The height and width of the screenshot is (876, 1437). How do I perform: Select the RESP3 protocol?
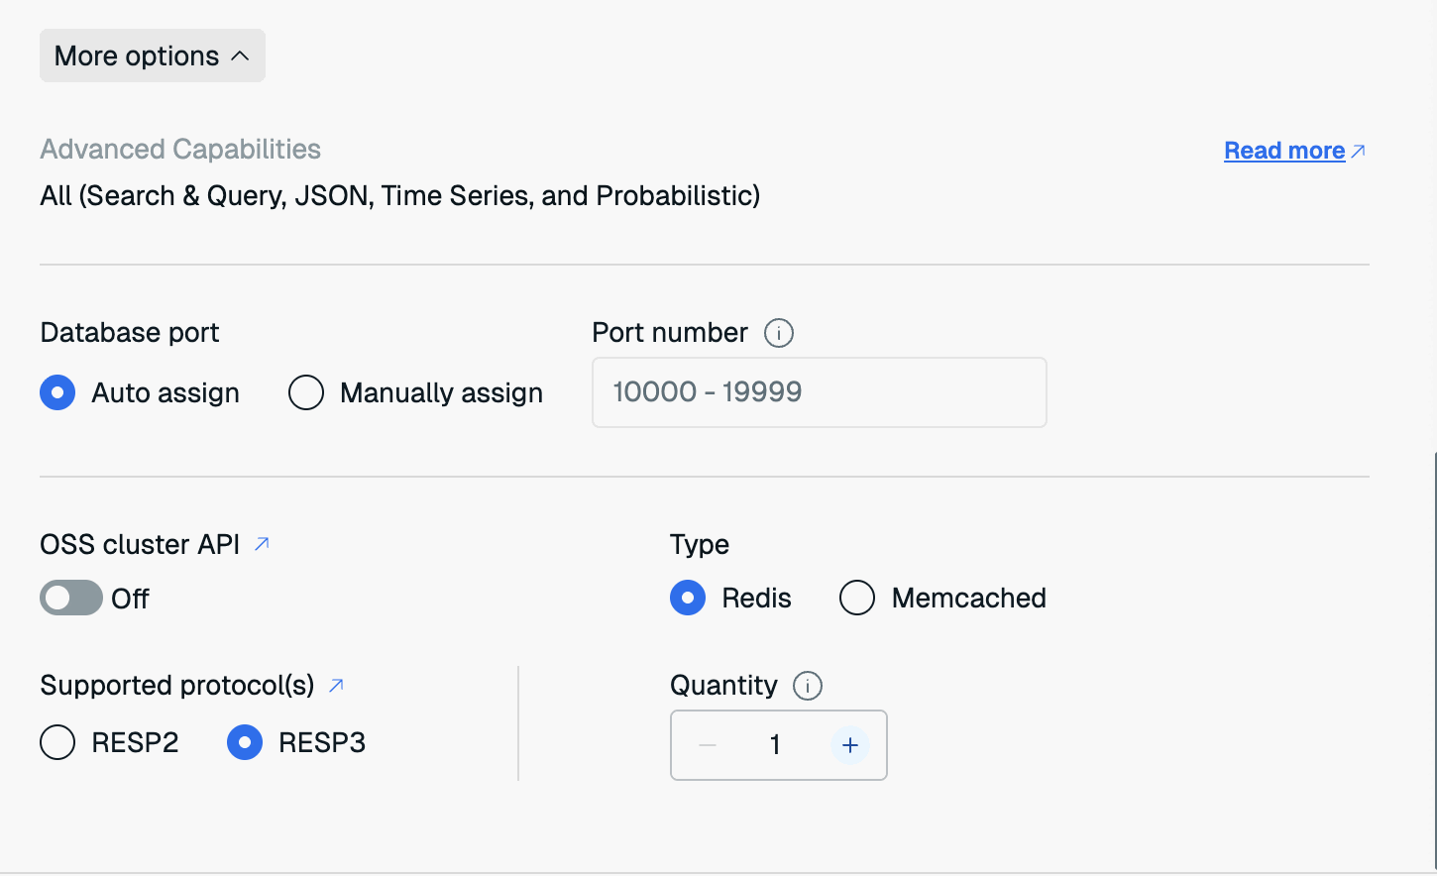[245, 742]
